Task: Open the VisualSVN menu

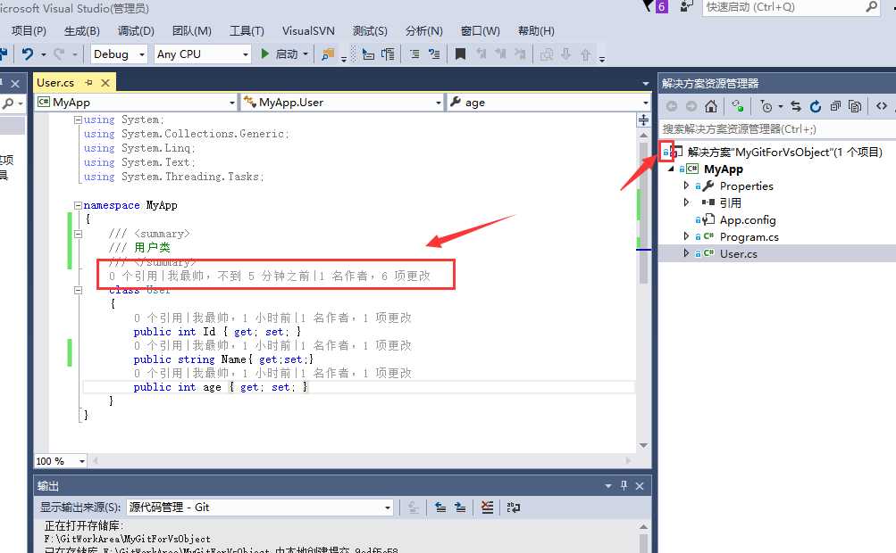Action: (x=308, y=31)
